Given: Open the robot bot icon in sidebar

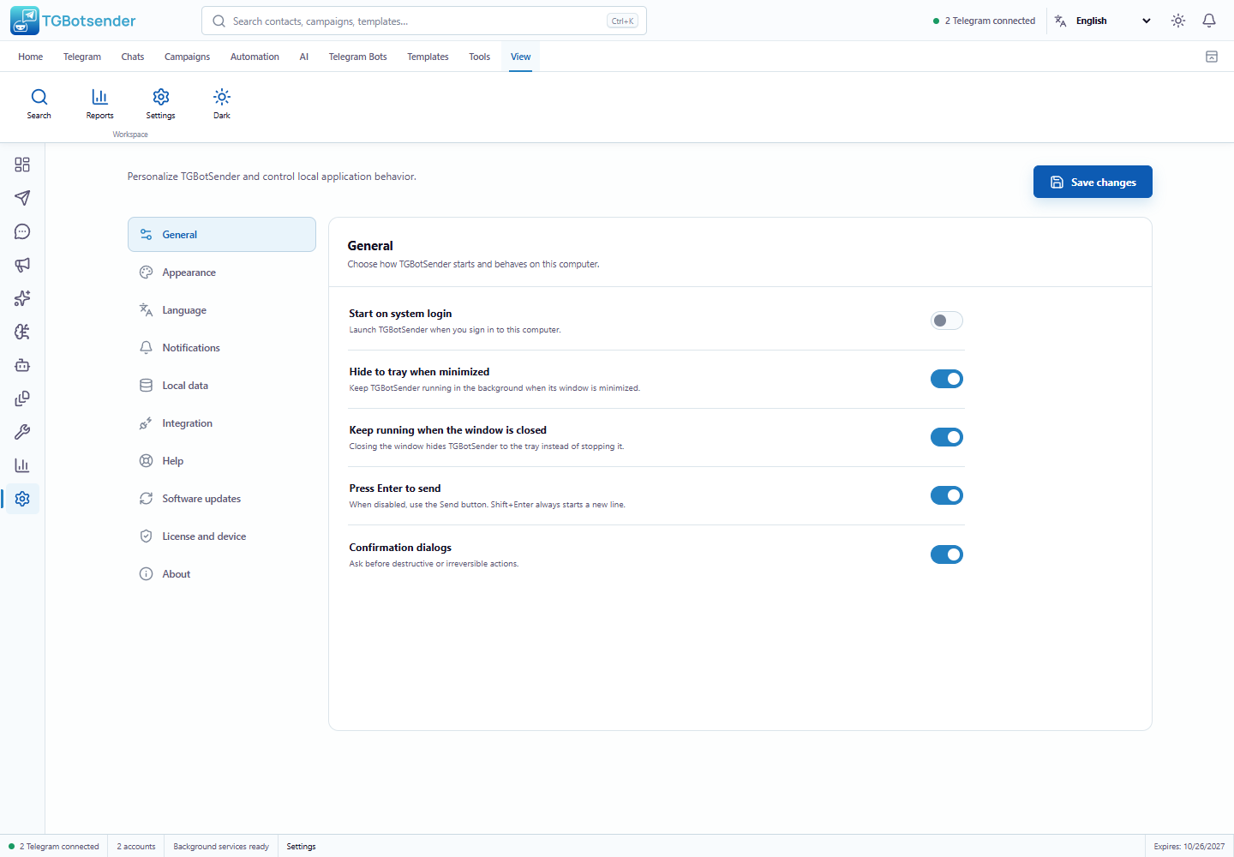Looking at the screenshot, I should click(x=22, y=365).
